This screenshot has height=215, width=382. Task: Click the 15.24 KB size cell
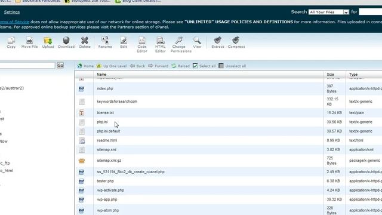(x=334, y=113)
